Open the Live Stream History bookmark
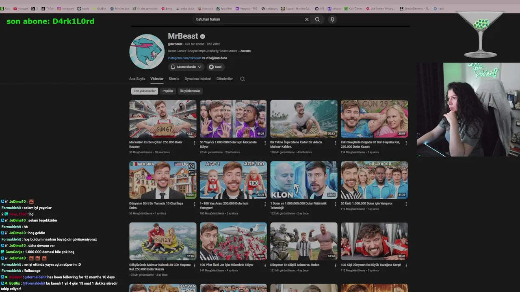 tap(380, 9)
